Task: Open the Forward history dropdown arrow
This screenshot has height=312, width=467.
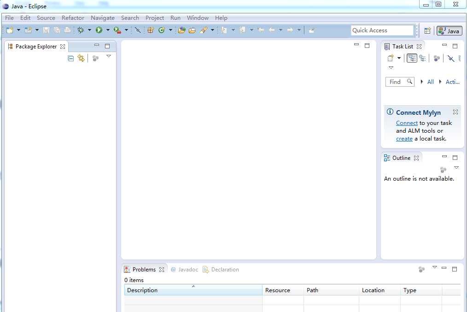Action: click(x=299, y=30)
